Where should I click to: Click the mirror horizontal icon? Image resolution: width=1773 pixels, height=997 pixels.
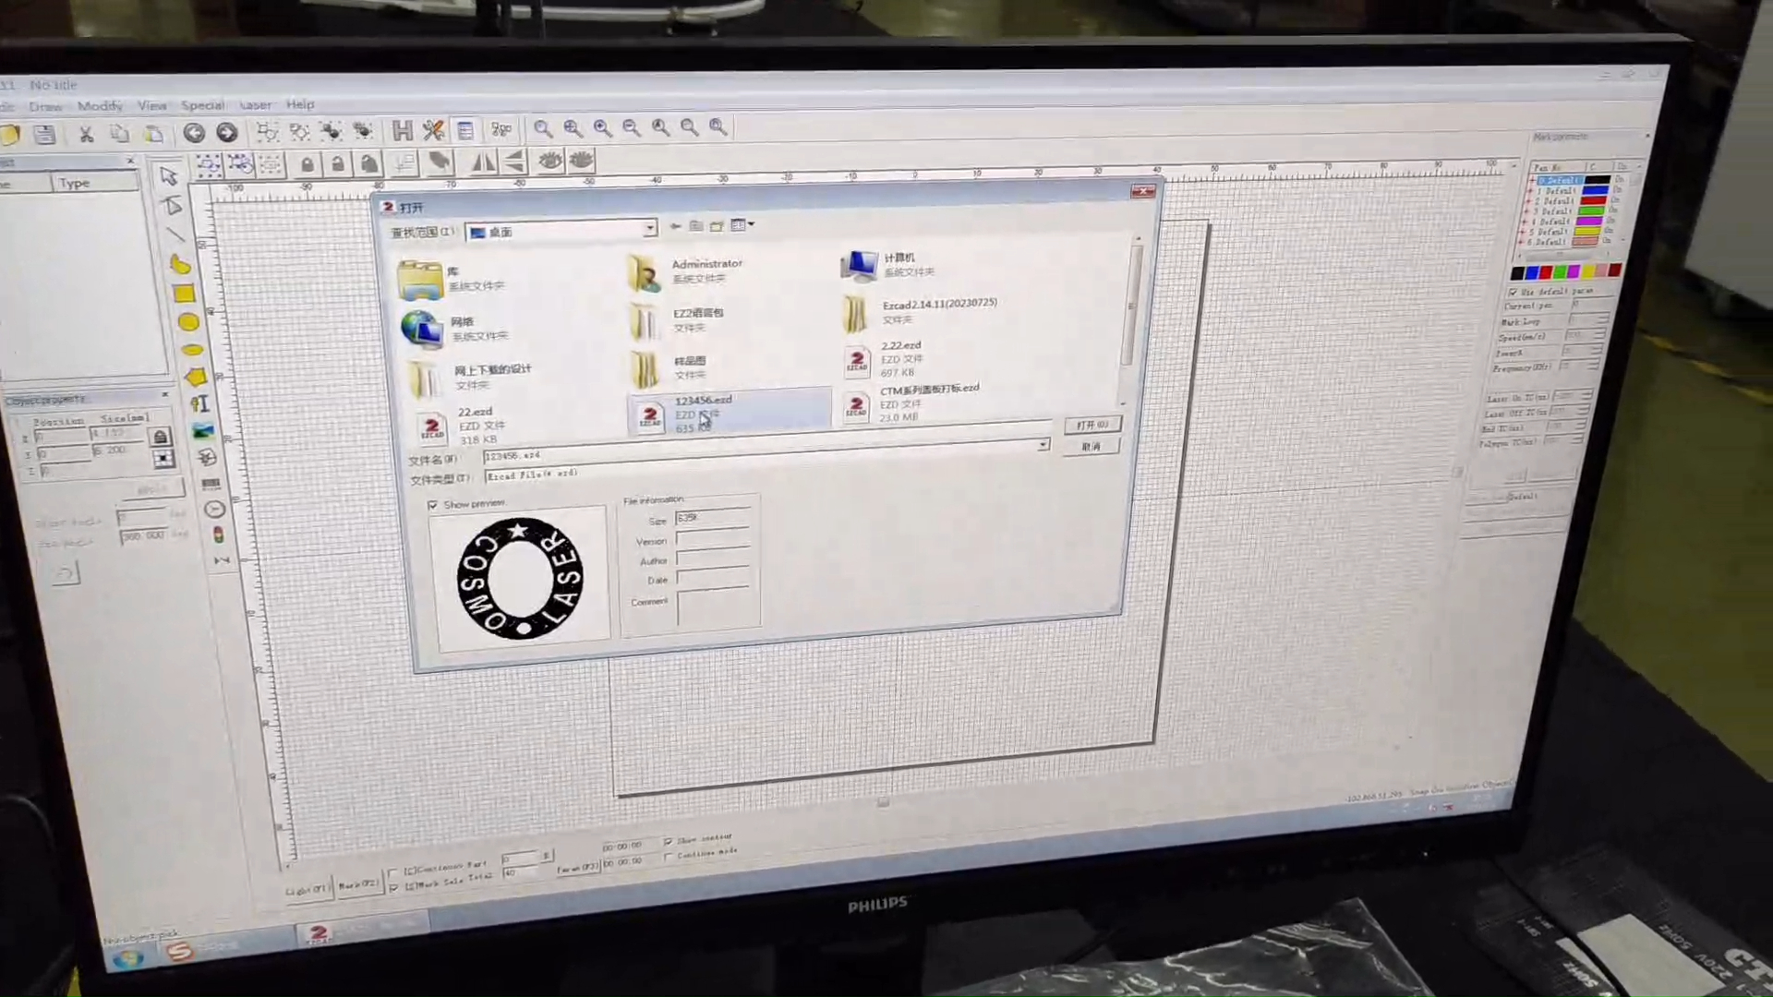click(482, 163)
